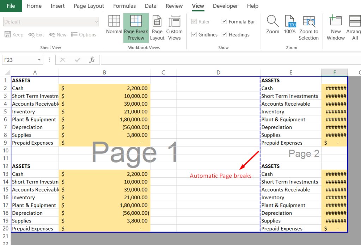Click cell E3 Short Term Investments
This screenshot has height=245, width=361.
pos(291,96)
